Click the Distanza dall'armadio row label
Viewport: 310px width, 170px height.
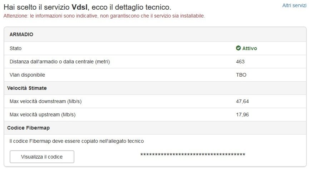[x=59, y=62]
